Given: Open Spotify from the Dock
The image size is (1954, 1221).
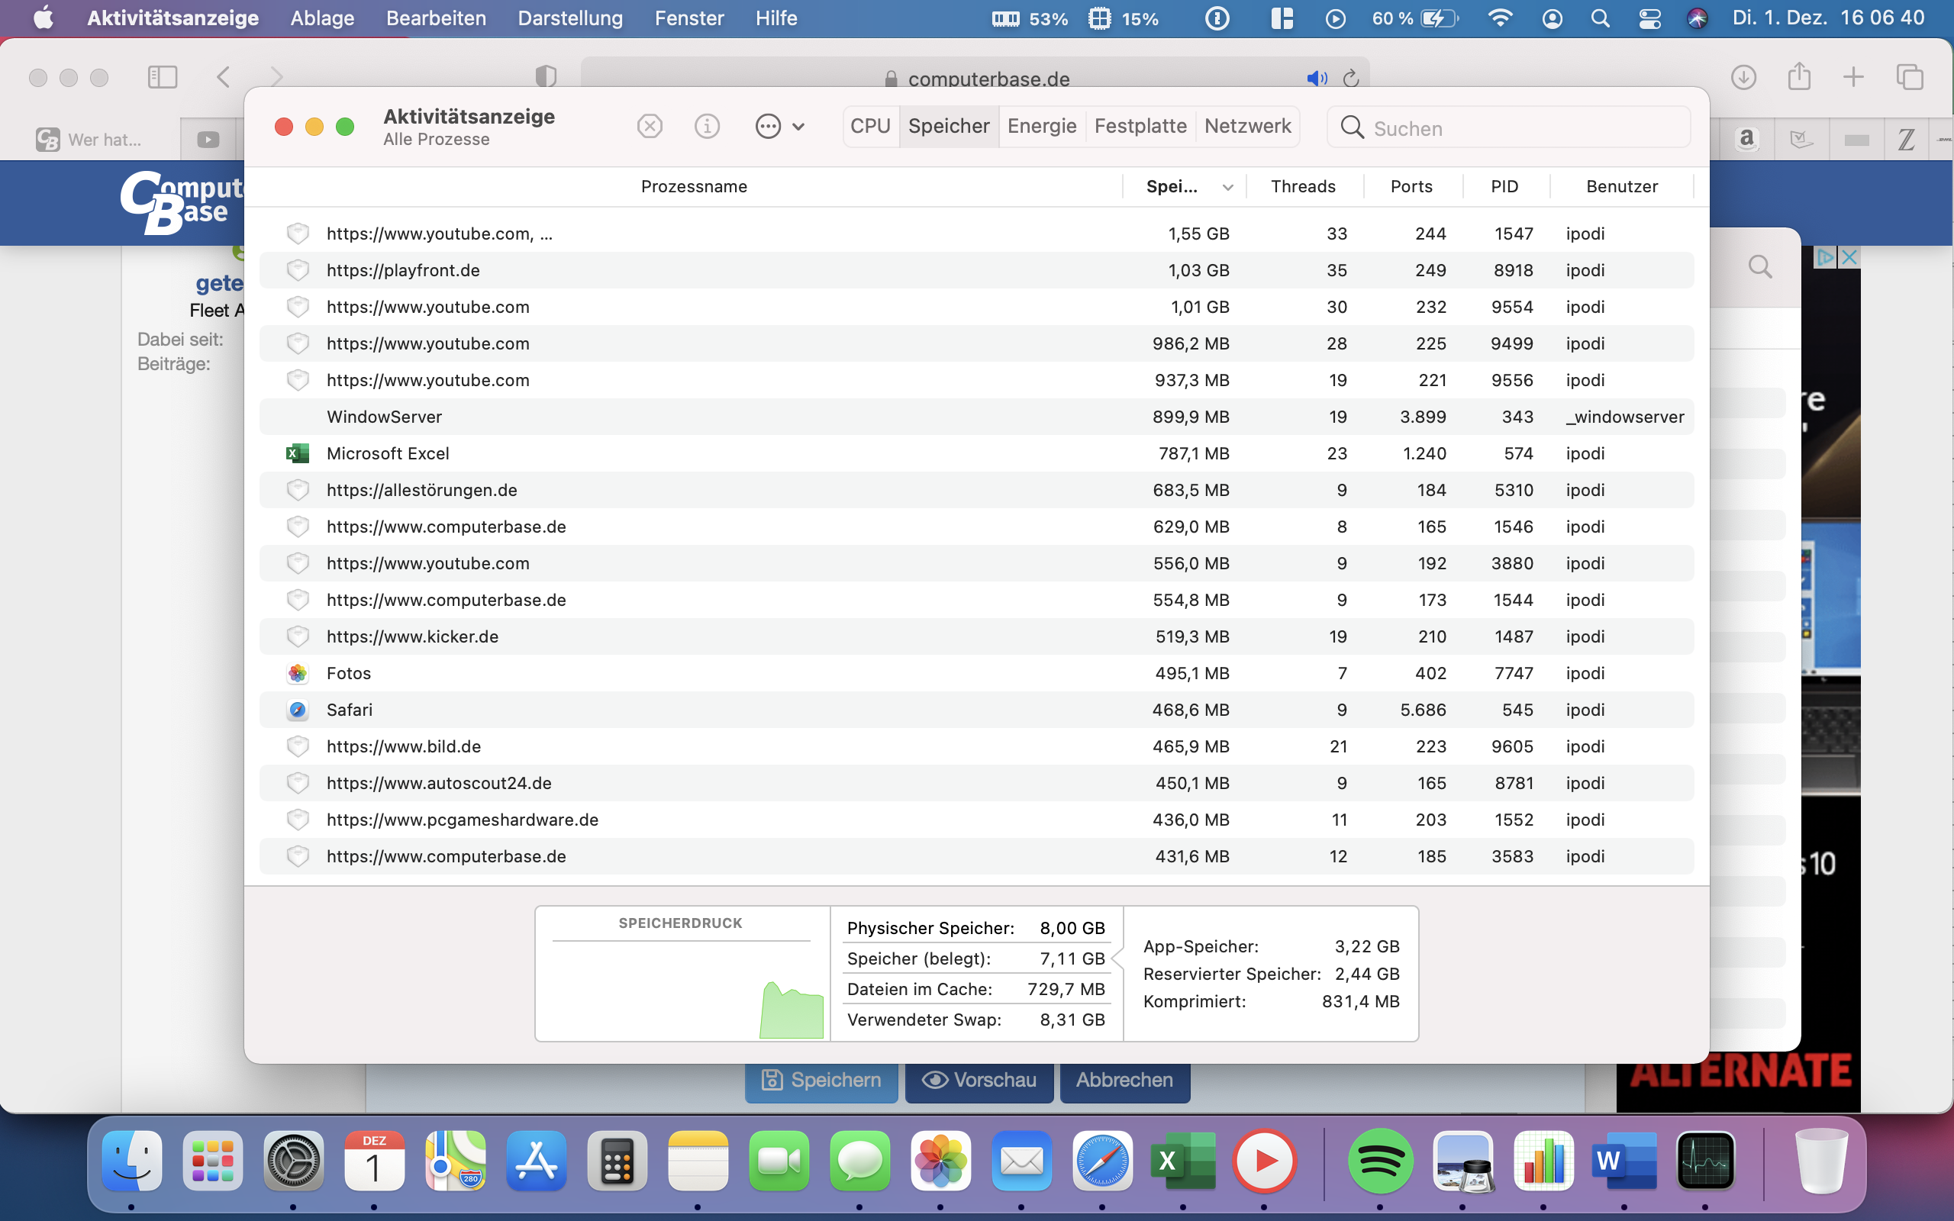Looking at the screenshot, I should click(1380, 1161).
